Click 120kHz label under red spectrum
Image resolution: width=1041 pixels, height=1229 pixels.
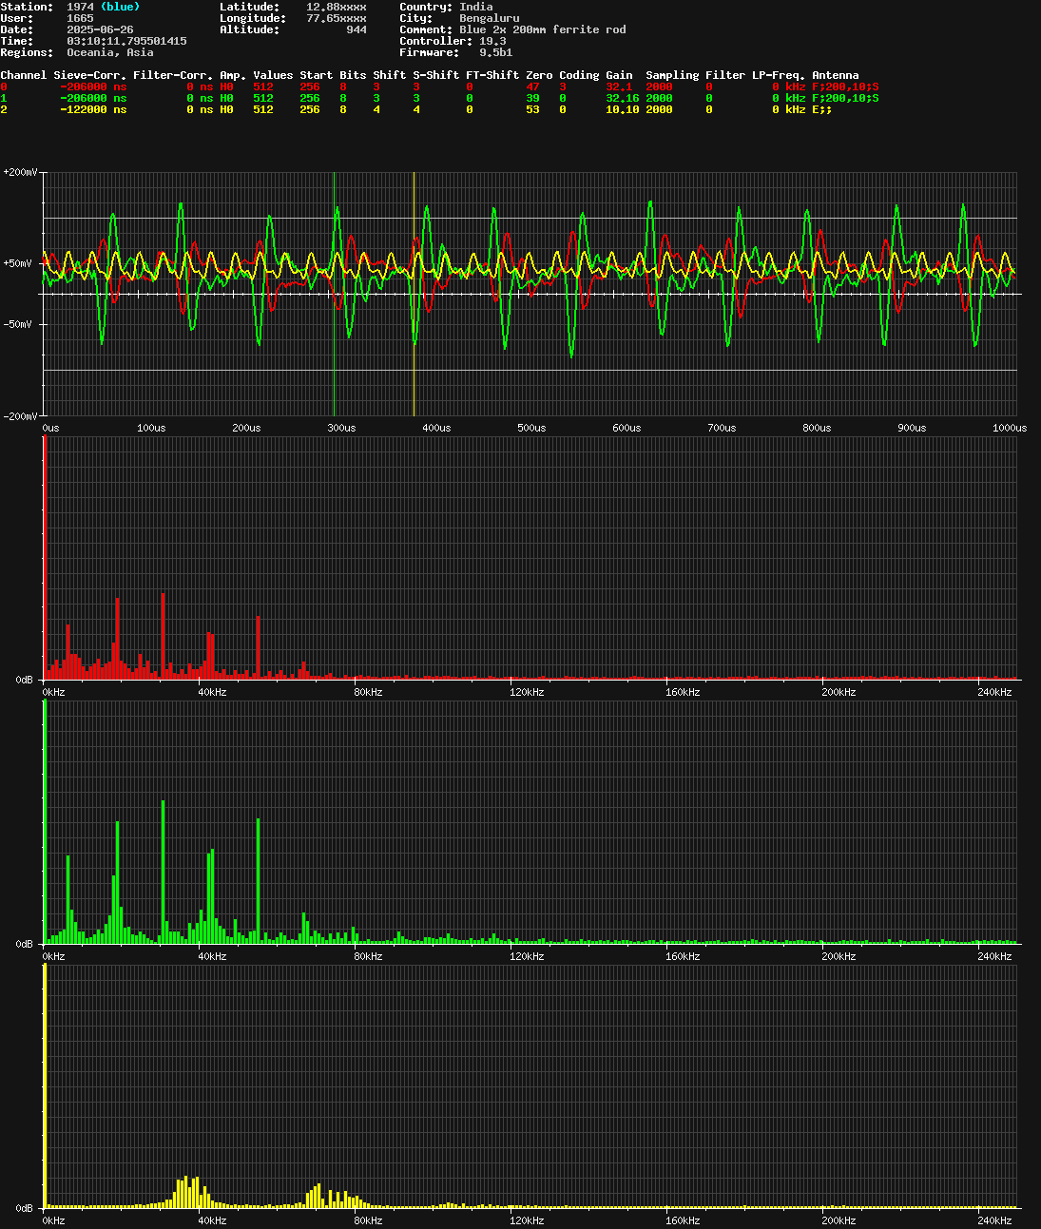pos(527,692)
